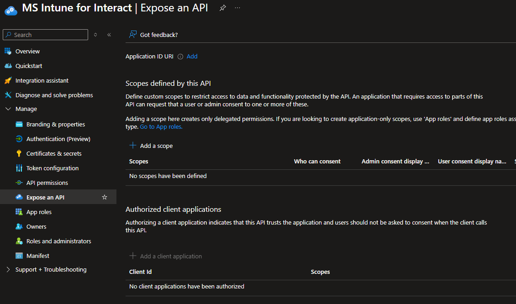Open the Overview menu item
Image resolution: width=516 pixels, height=304 pixels.
[28, 51]
